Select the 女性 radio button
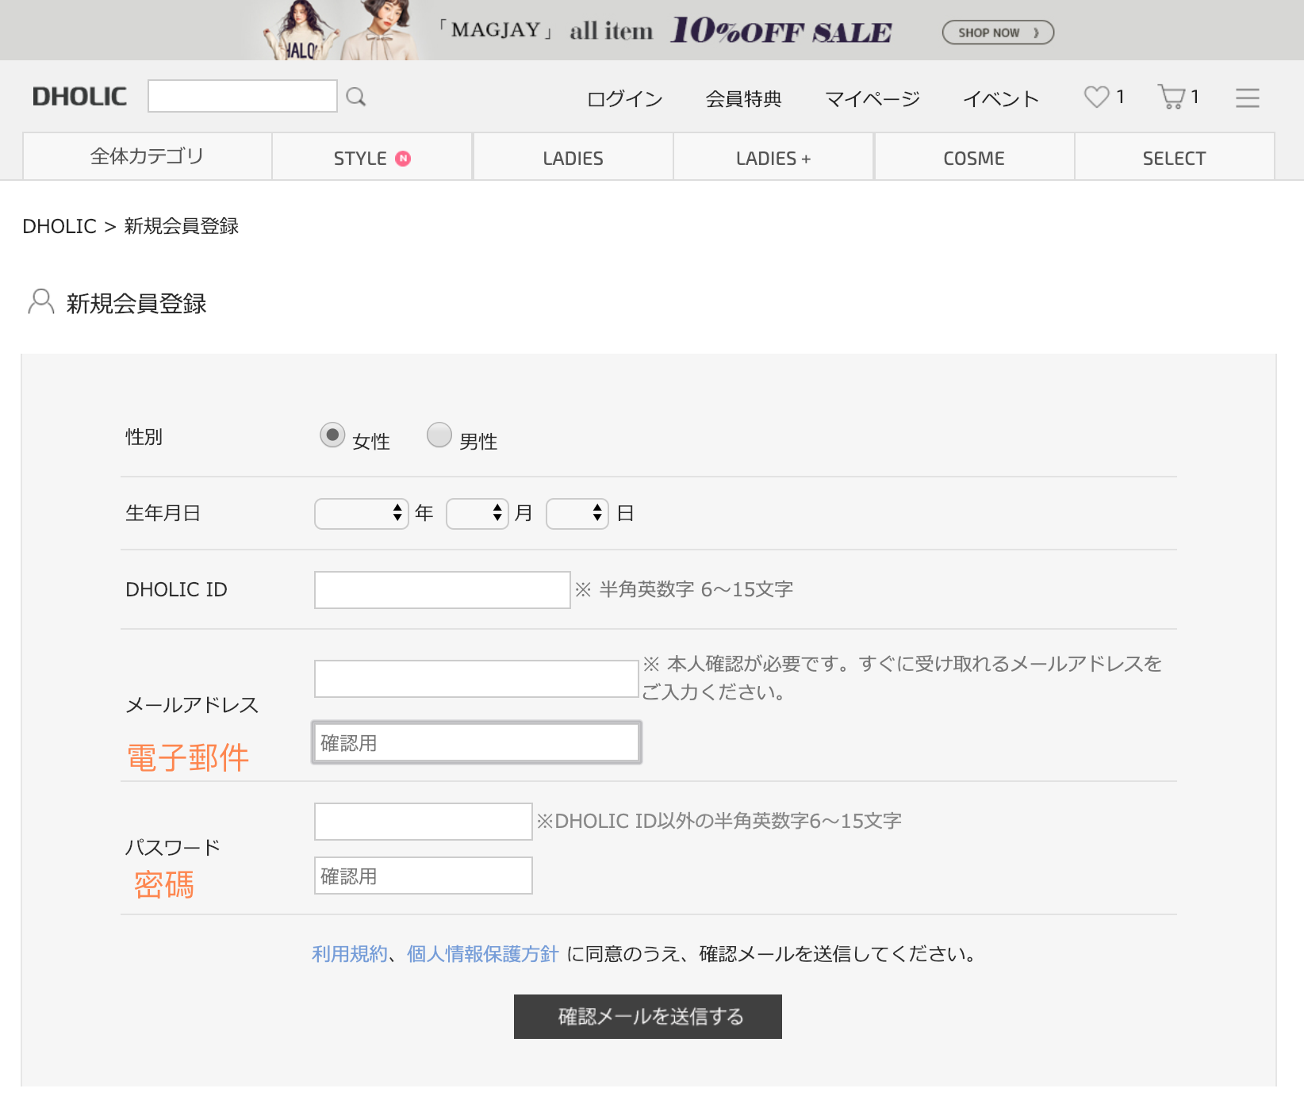Screen dimensions: 1304x1096 (332, 435)
